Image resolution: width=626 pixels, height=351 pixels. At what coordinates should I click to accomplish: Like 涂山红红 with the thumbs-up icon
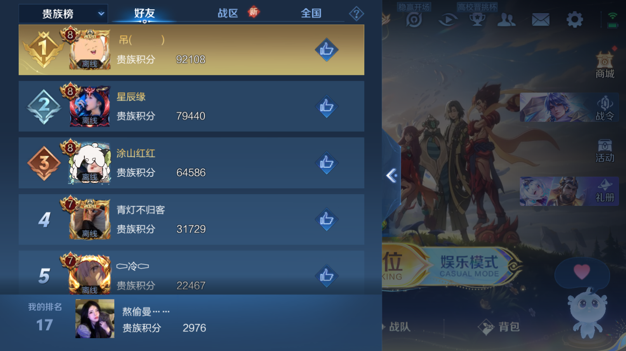(x=327, y=163)
